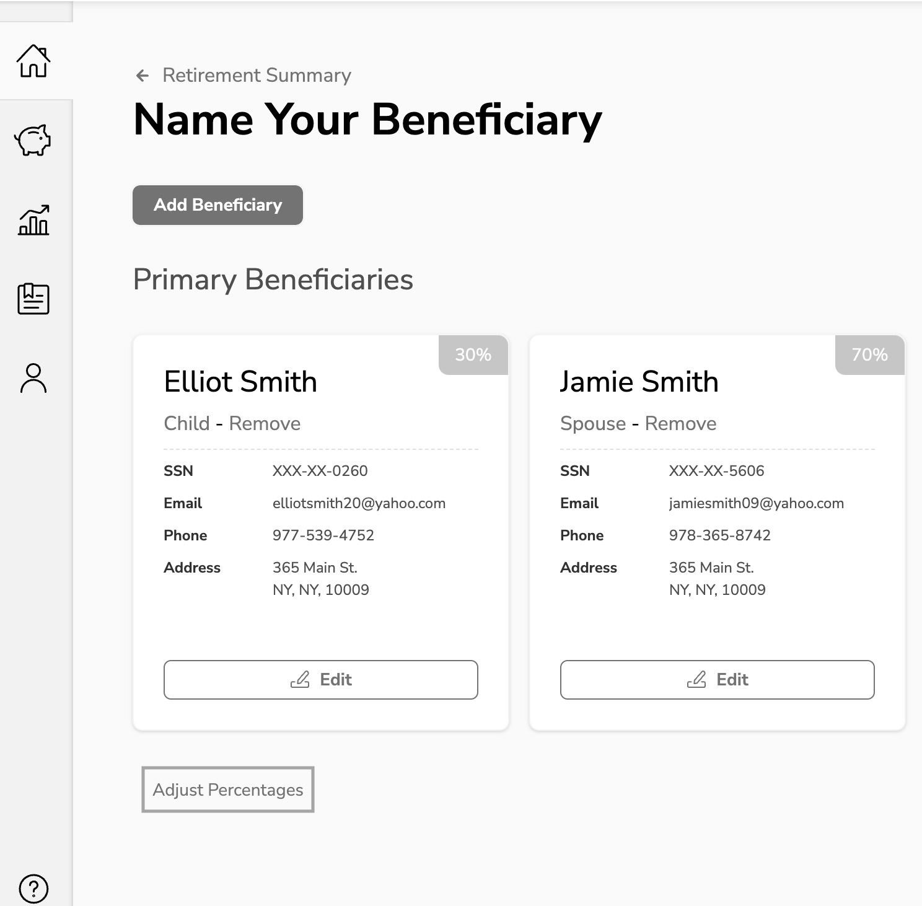Remove Jamie Smith as beneficiary
This screenshot has height=906, width=922.
point(680,423)
